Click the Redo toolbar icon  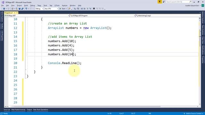click(x=31, y=9)
